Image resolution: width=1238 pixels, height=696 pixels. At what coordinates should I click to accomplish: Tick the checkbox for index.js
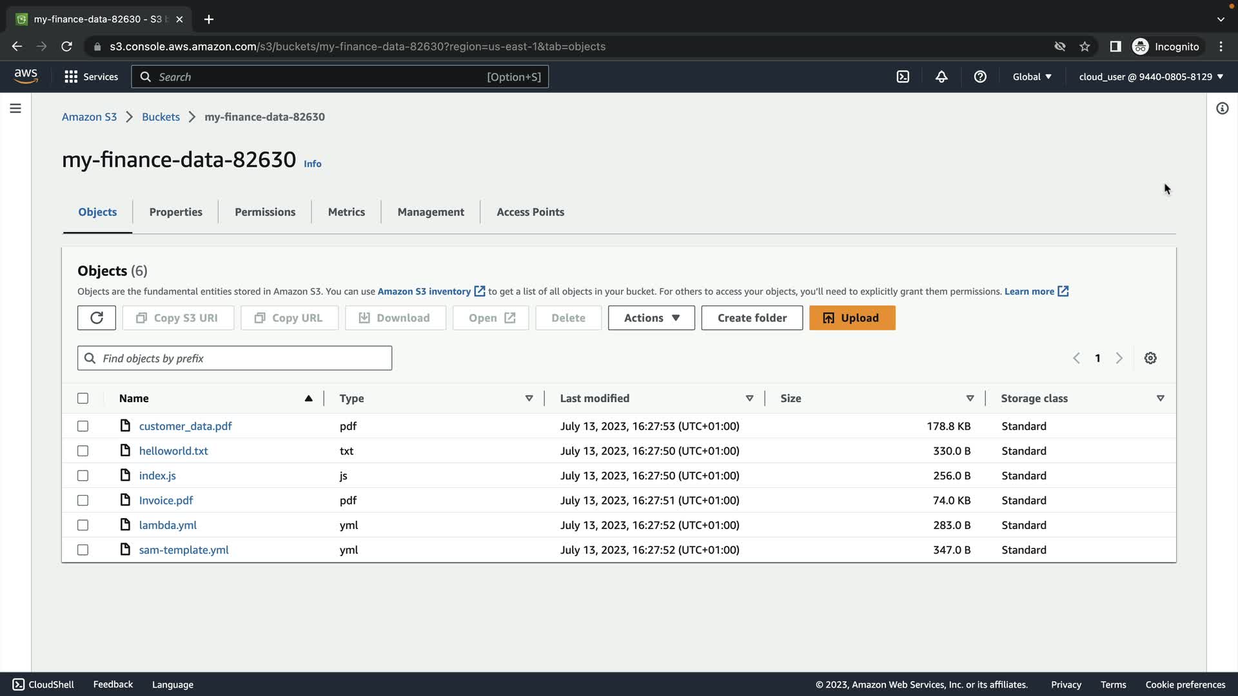pos(83,476)
